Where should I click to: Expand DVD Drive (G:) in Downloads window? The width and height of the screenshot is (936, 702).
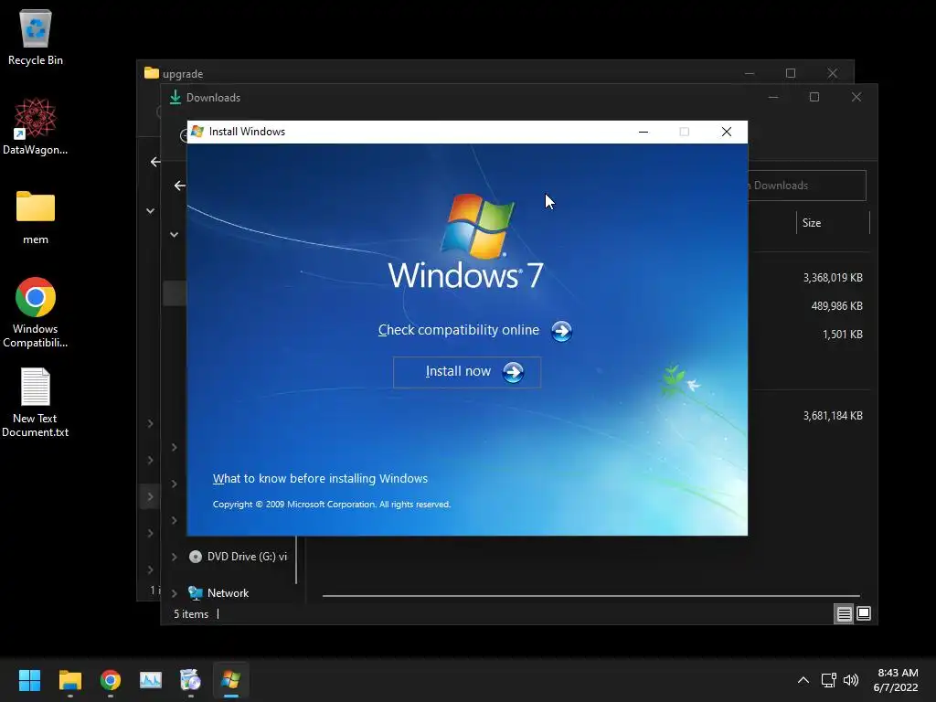[175, 557]
